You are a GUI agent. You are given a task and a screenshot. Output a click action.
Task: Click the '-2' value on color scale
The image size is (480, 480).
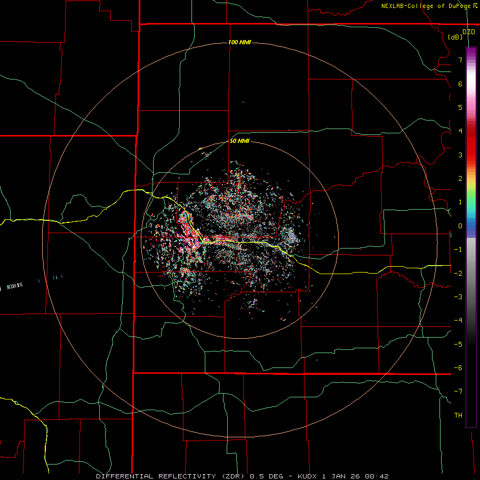[x=458, y=273]
